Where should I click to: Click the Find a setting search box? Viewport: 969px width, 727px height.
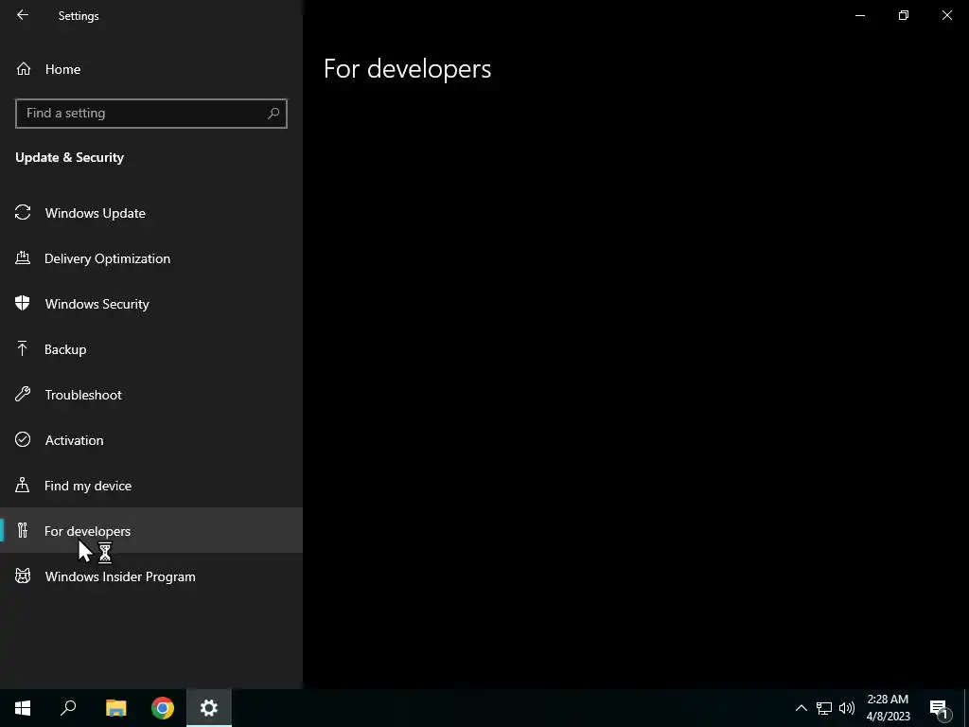pos(150,114)
